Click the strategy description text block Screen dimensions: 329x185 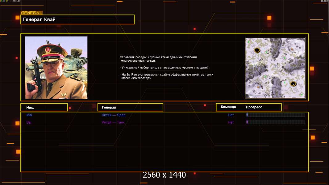[x=166, y=68]
